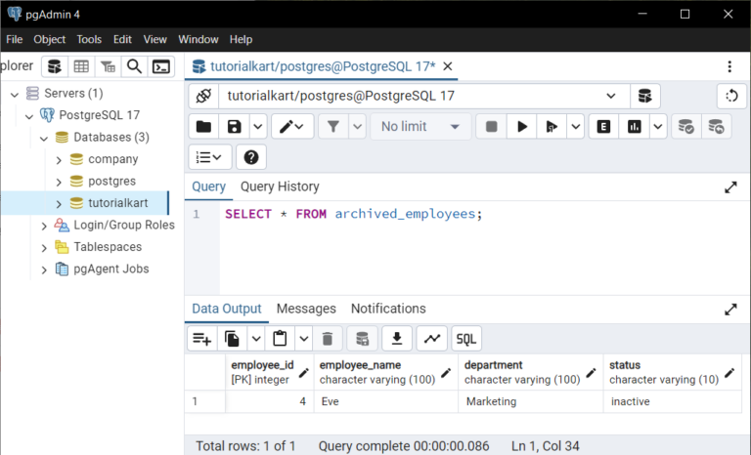The width and height of the screenshot is (751, 455).
Task: Open the connection dropdown tutorialkart/postgres@PostgreSQL 17
Action: 423,96
